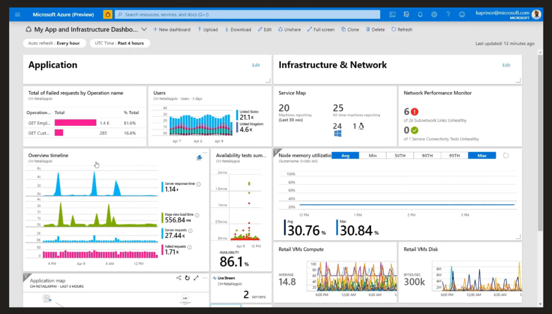Click the info icon beside Page view load time
The image size is (552, 314).
pyautogui.click(x=197, y=215)
